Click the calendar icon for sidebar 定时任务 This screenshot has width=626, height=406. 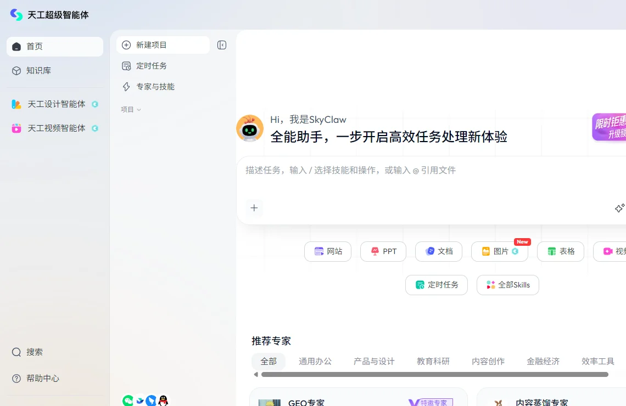click(126, 66)
